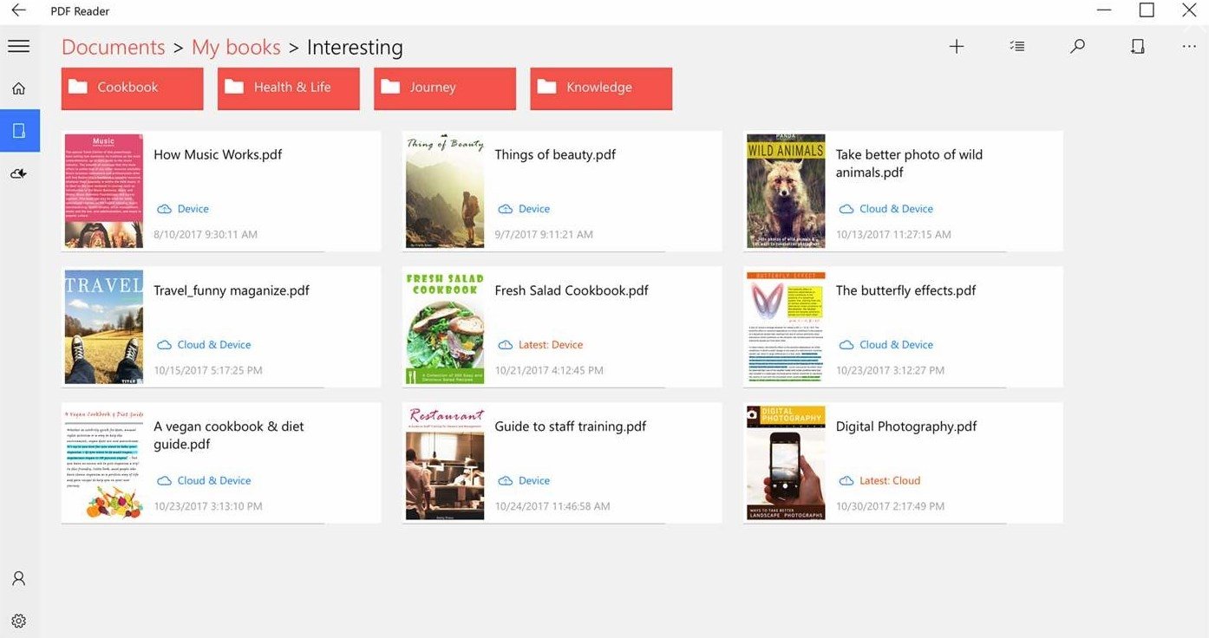Open Fresh Salad Cookbook cover thumbnail
The width and height of the screenshot is (1209, 638).
click(x=445, y=327)
